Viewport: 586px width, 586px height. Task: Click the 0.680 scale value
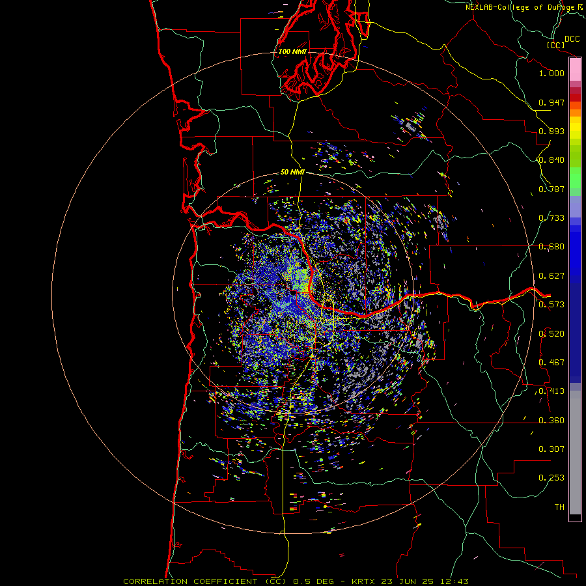click(x=551, y=247)
